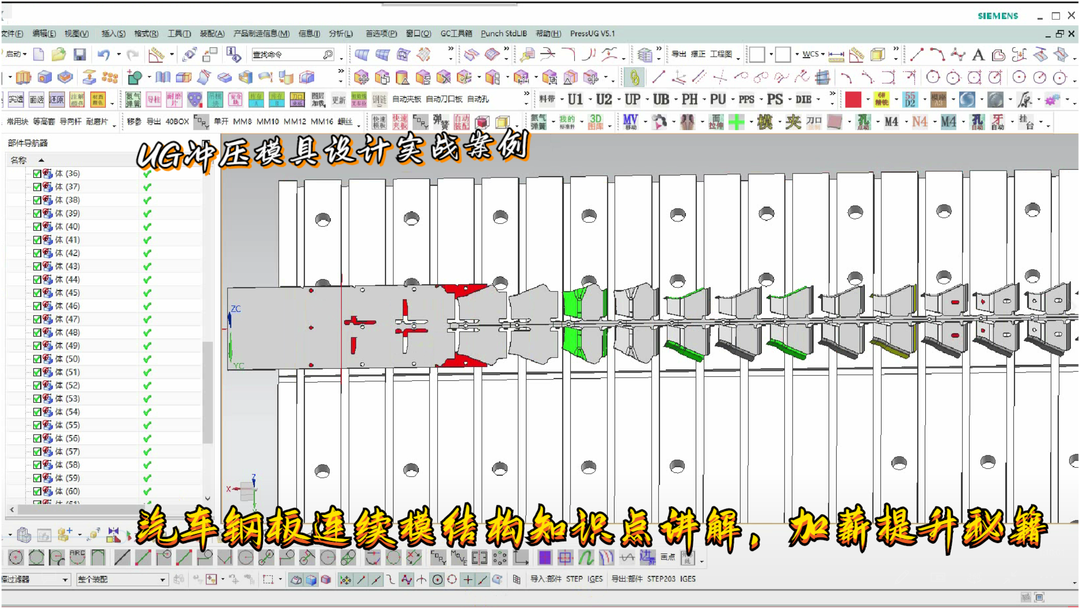
Task: Click the purple square swatch icon
Action: pyautogui.click(x=544, y=557)
